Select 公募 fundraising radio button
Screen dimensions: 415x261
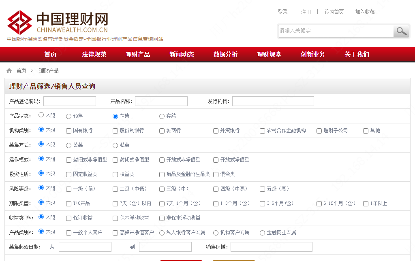(x=68, y=145)
